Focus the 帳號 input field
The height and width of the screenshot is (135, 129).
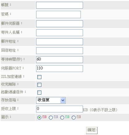click(x=60, y=5)
